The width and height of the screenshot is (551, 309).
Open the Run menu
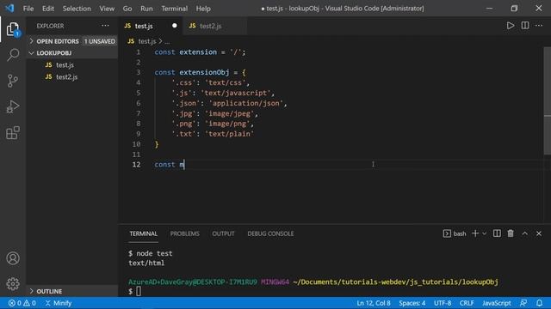146,9
